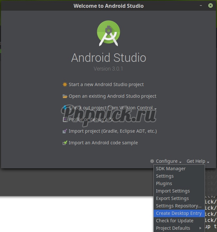This screenshot has width=217, height=232.
Task: Click the Welcome to Android Studio title bar
Action: tap(108, 6)
